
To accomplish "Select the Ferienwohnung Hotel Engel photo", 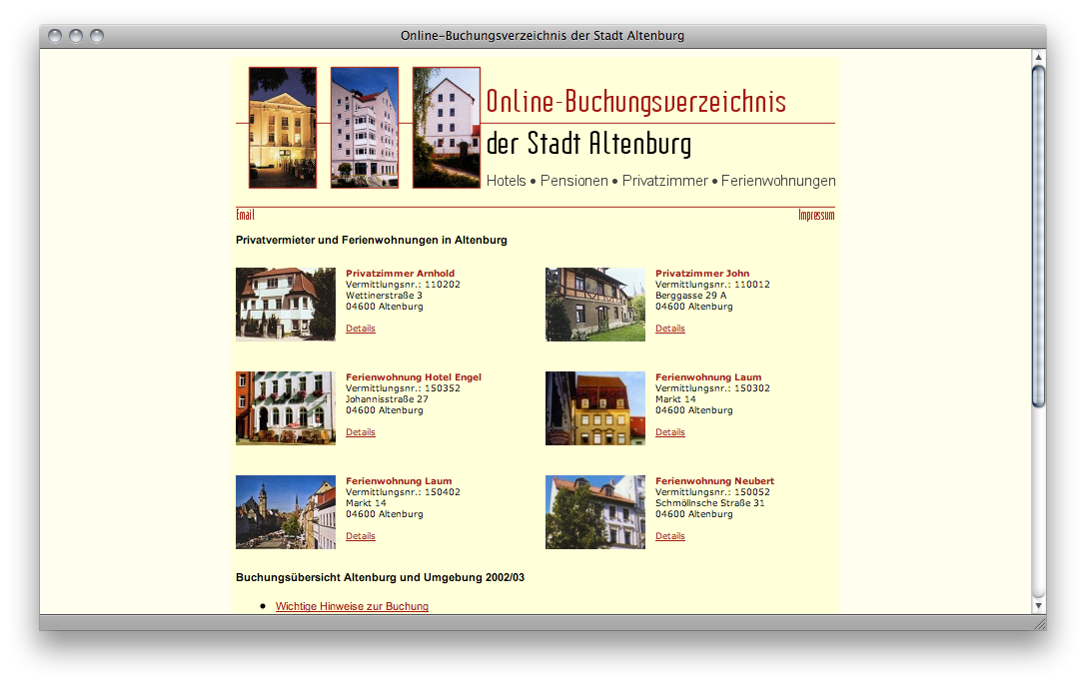I will pyautogui.click(x=286, y=408).
